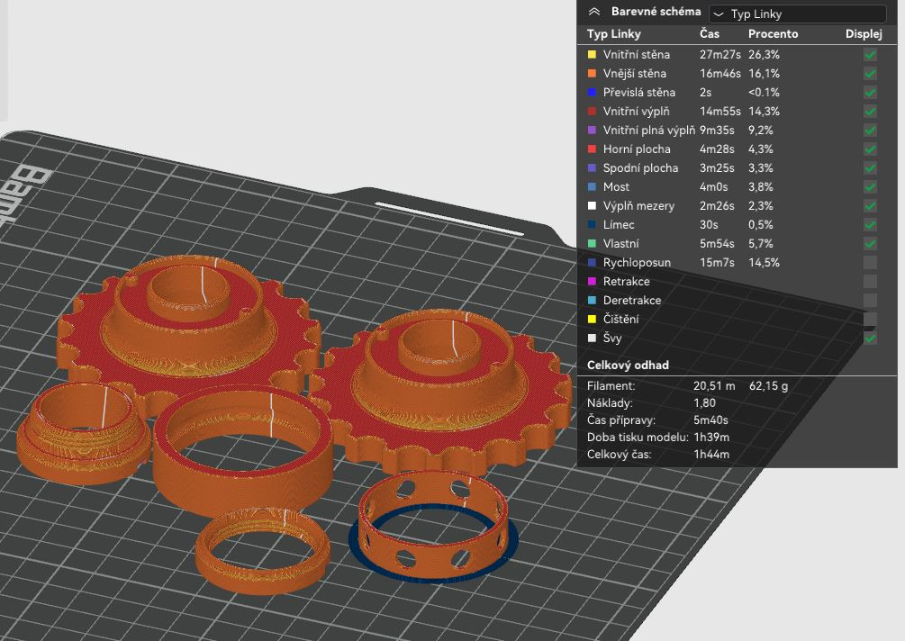Click the Čas column header
The width and height of the screenshot is (905, 641).
[710, 34]
